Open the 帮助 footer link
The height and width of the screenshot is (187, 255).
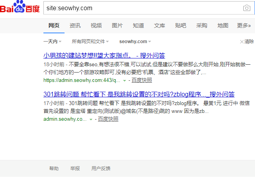[x=54, y=169]
